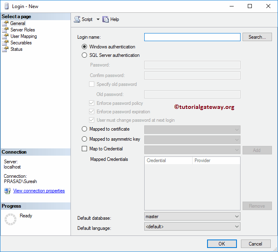This screenshot has height=252, width=278.
Task: Toggle User must change password checkbox
Action: tap(92, 120)
